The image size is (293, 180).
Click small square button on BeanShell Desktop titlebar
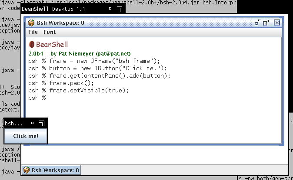click(110, 9)
